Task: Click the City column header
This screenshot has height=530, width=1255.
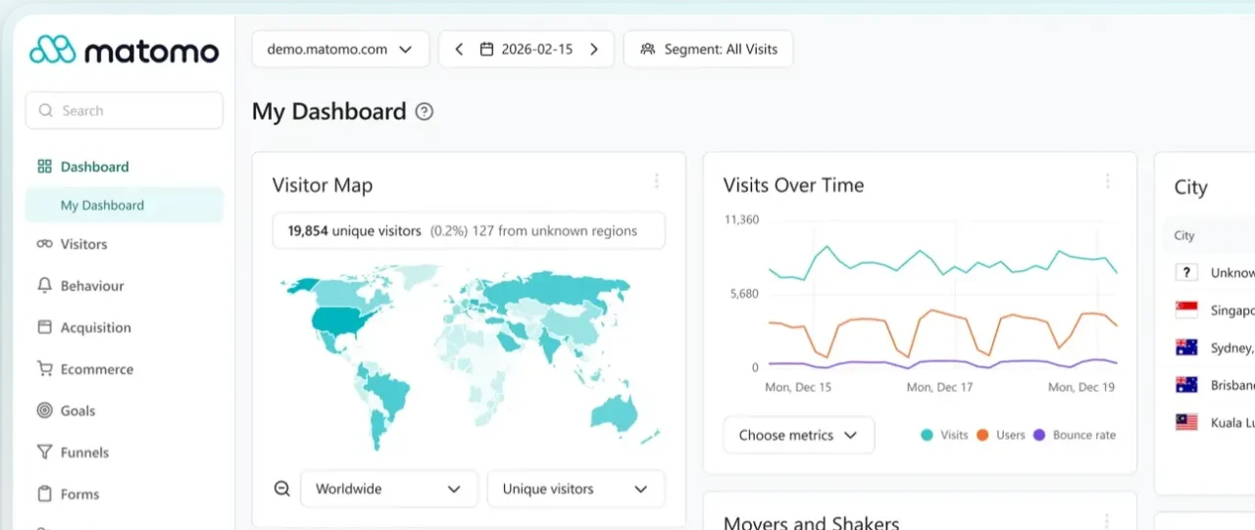Action: (1184, 235)
